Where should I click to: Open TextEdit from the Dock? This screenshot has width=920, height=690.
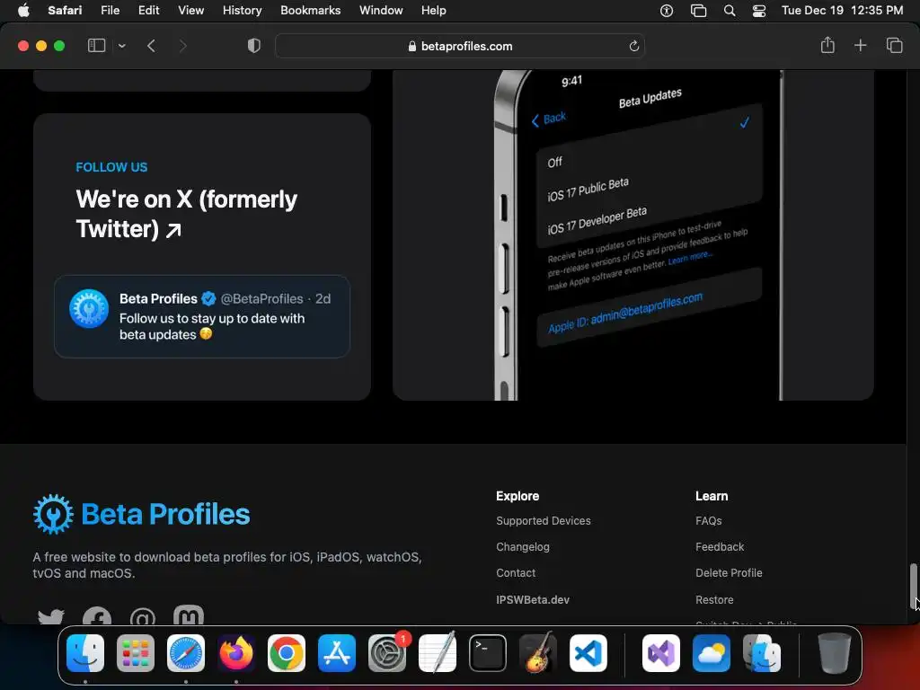point(438,653)
